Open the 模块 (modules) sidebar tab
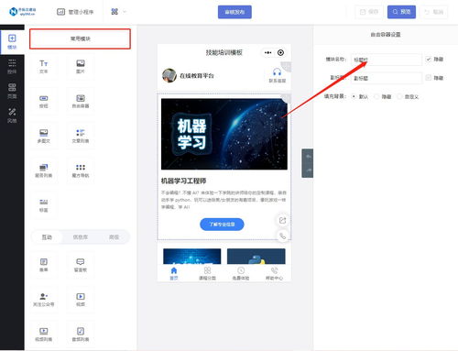Screen dimensions: 458x351 (x=12, y=42)
